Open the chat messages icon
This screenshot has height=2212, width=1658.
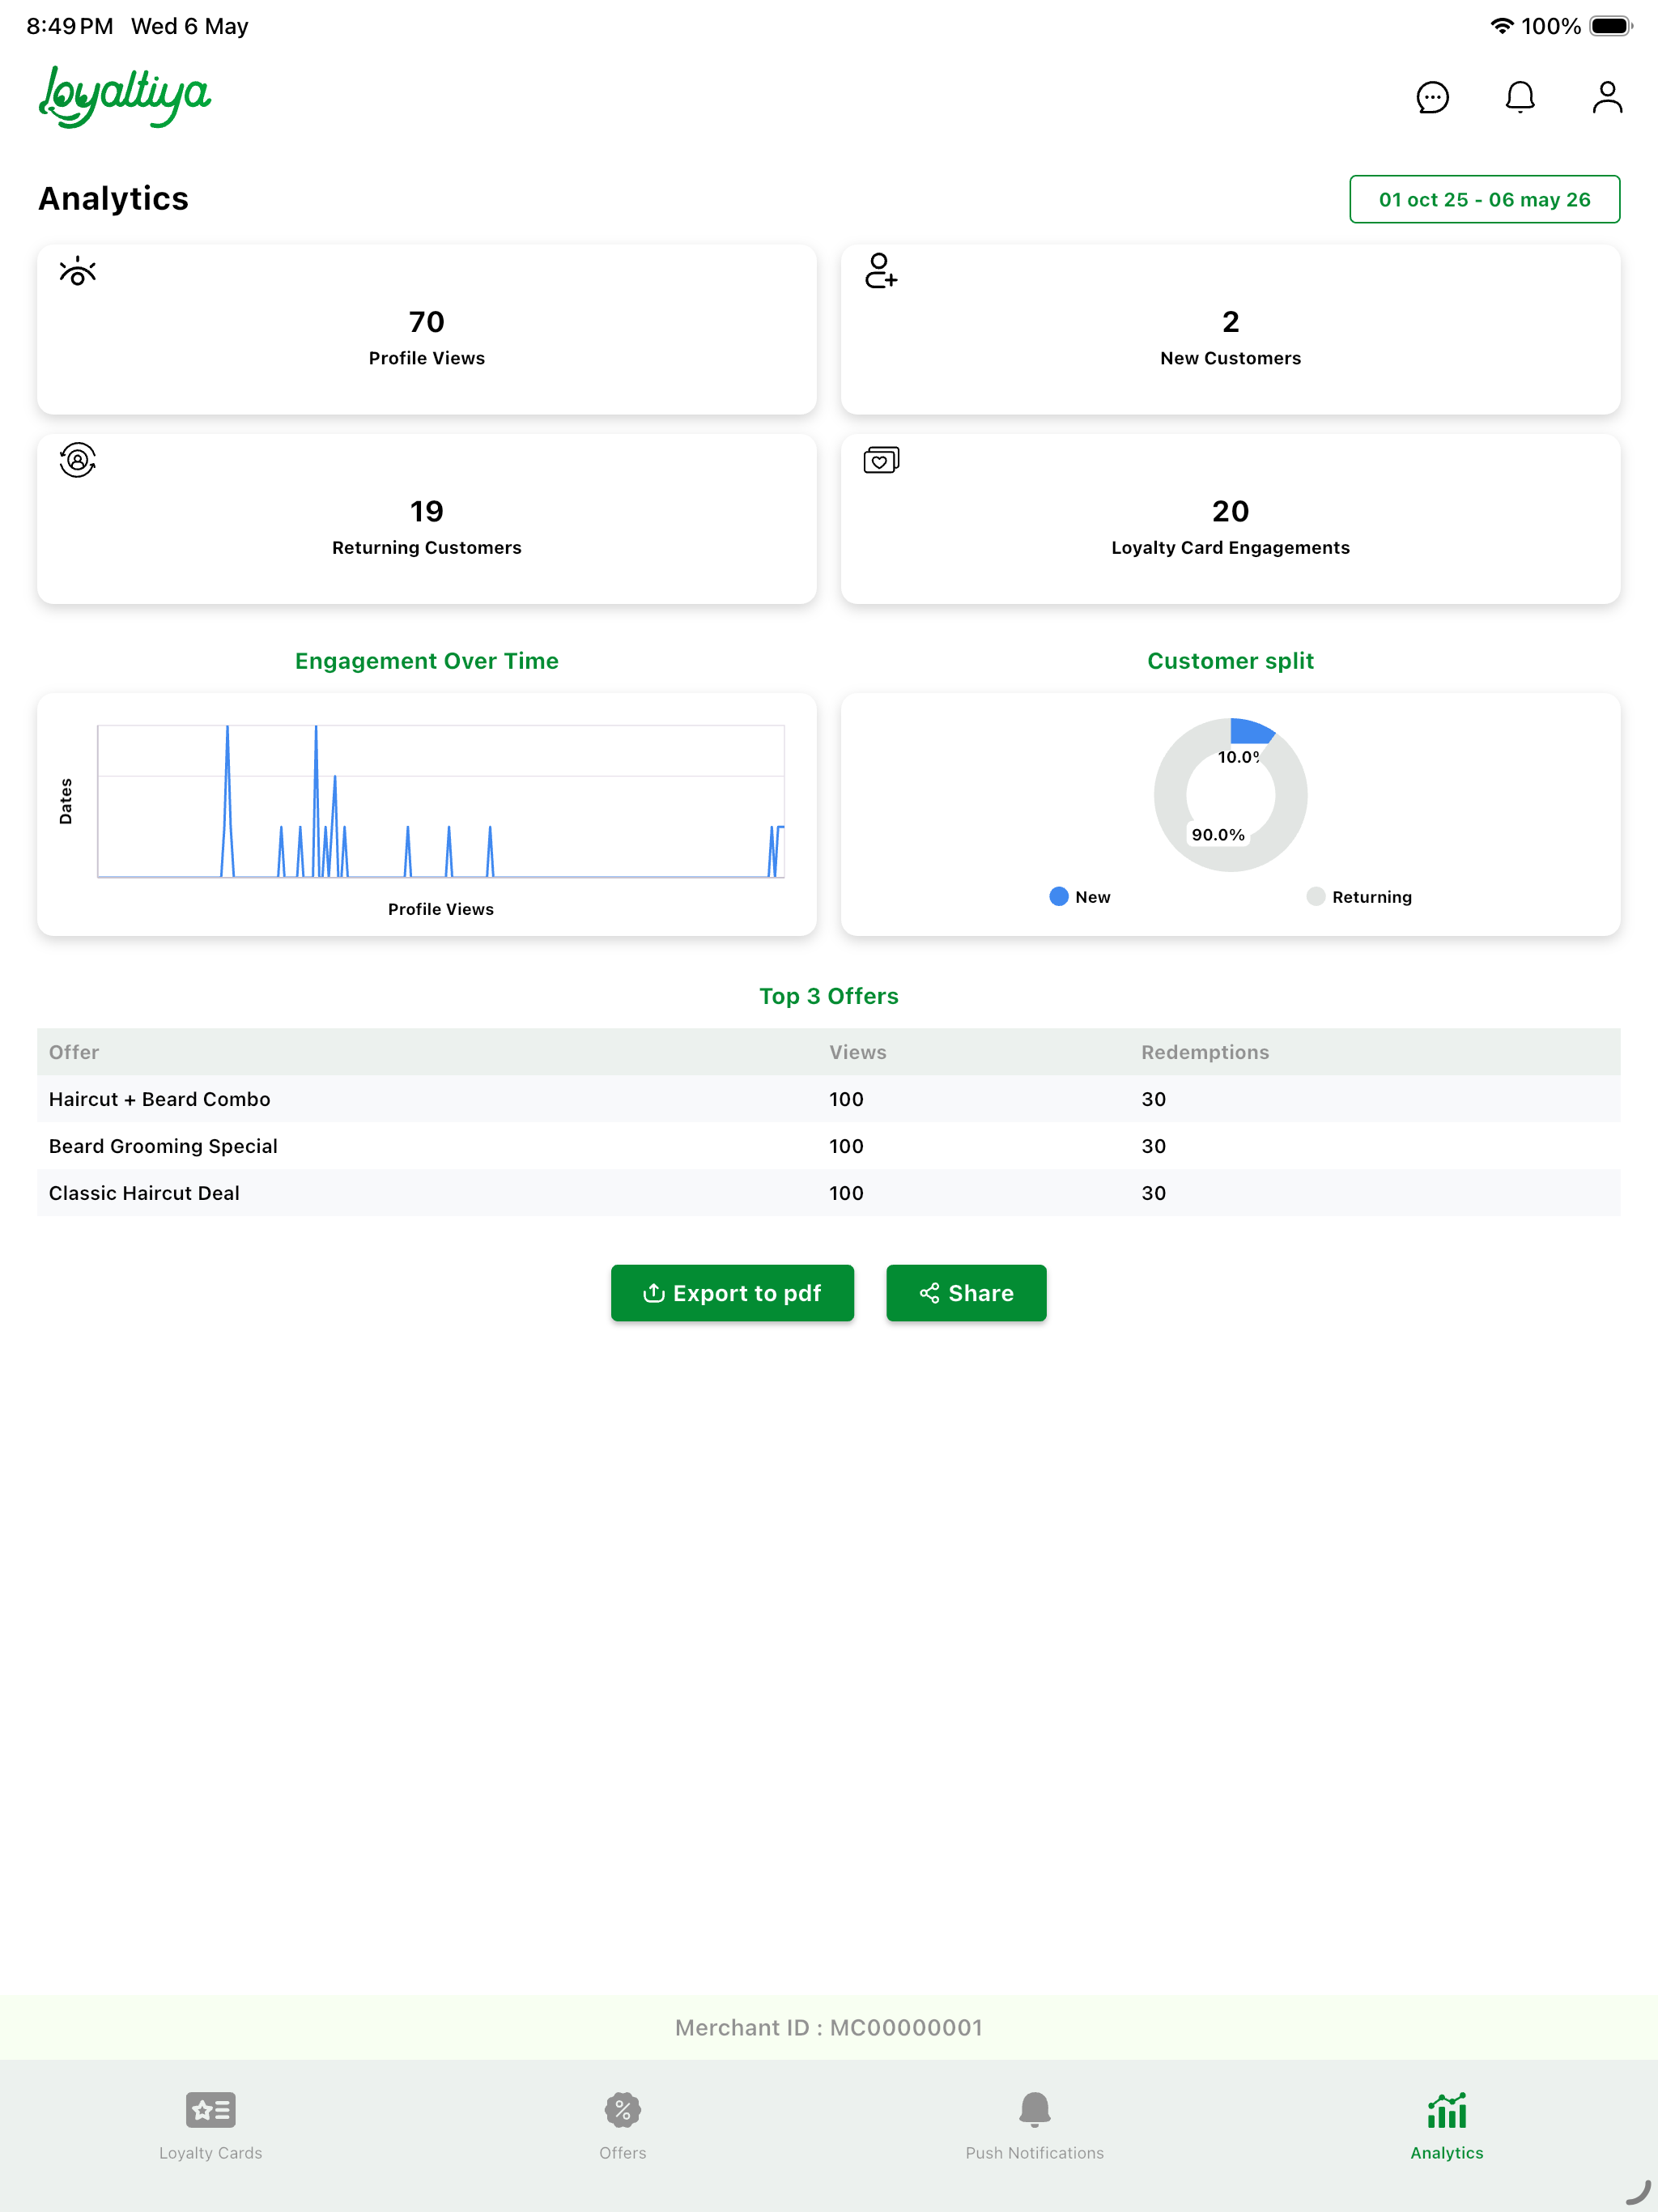1432,97
